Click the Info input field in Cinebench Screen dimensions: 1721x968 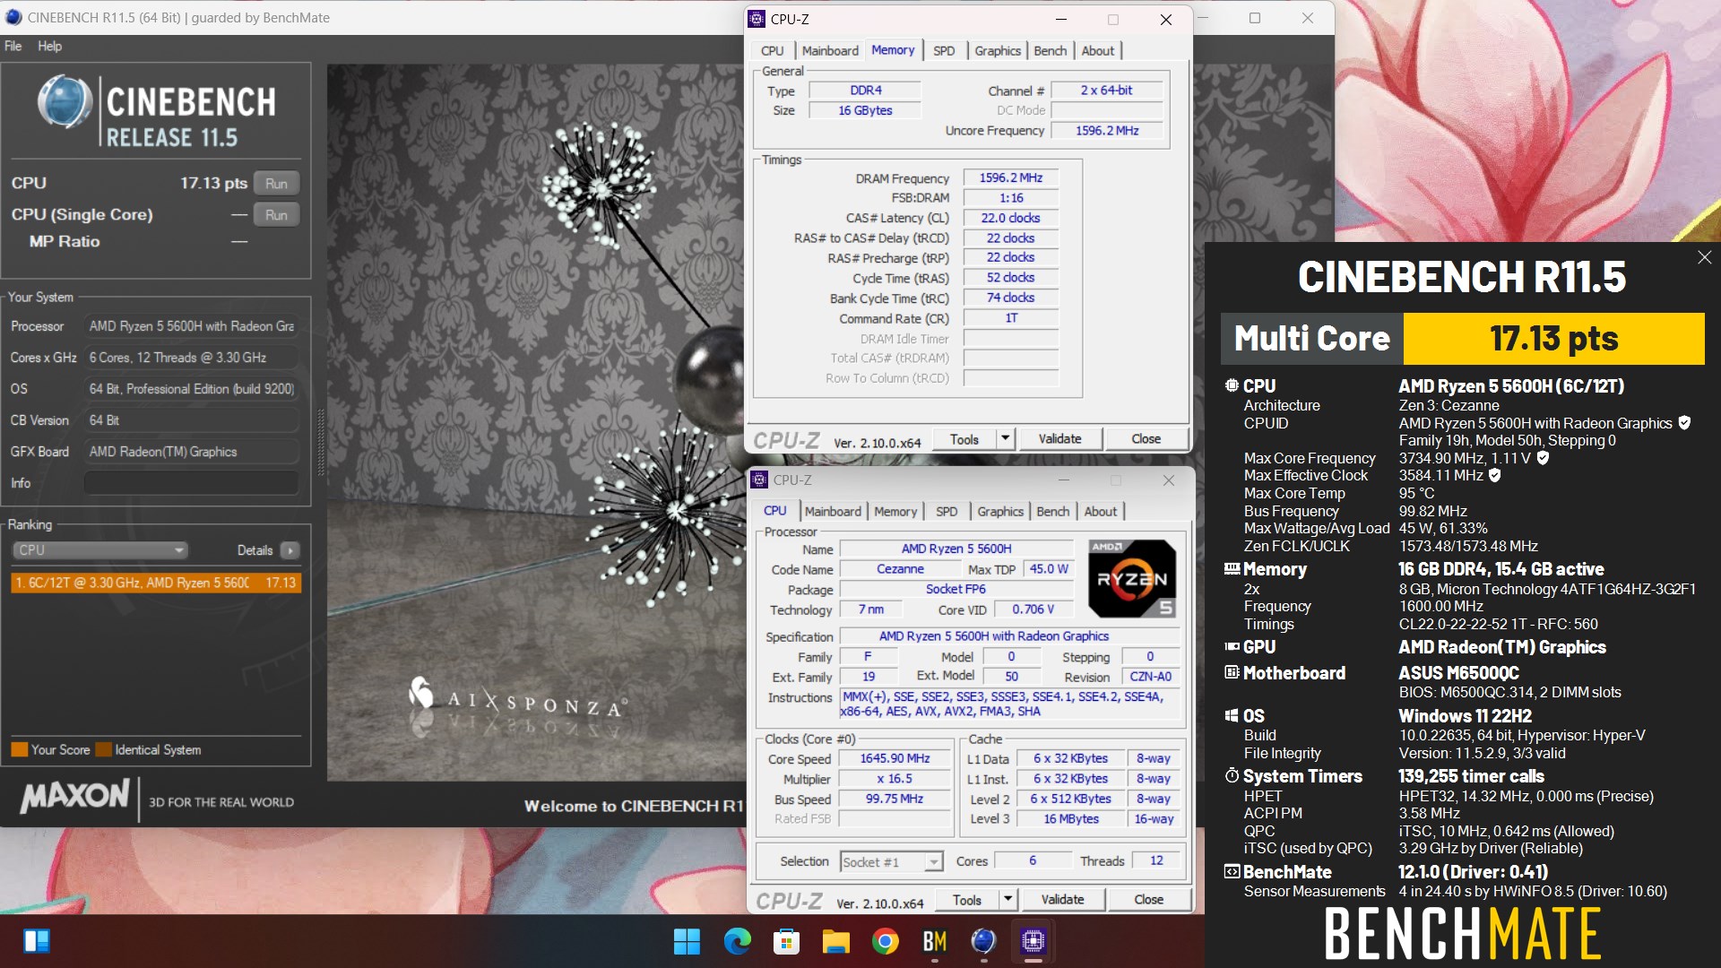(191, 482)
